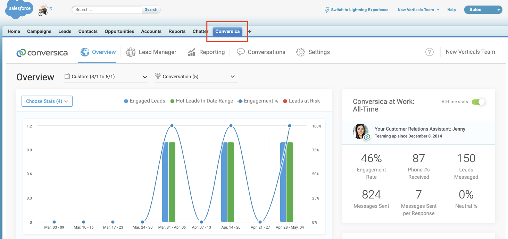Click the Mar. 31 - Apr. 06 blue bar
The height and width of the screenshot is (239, 508).
coord(165,182)
